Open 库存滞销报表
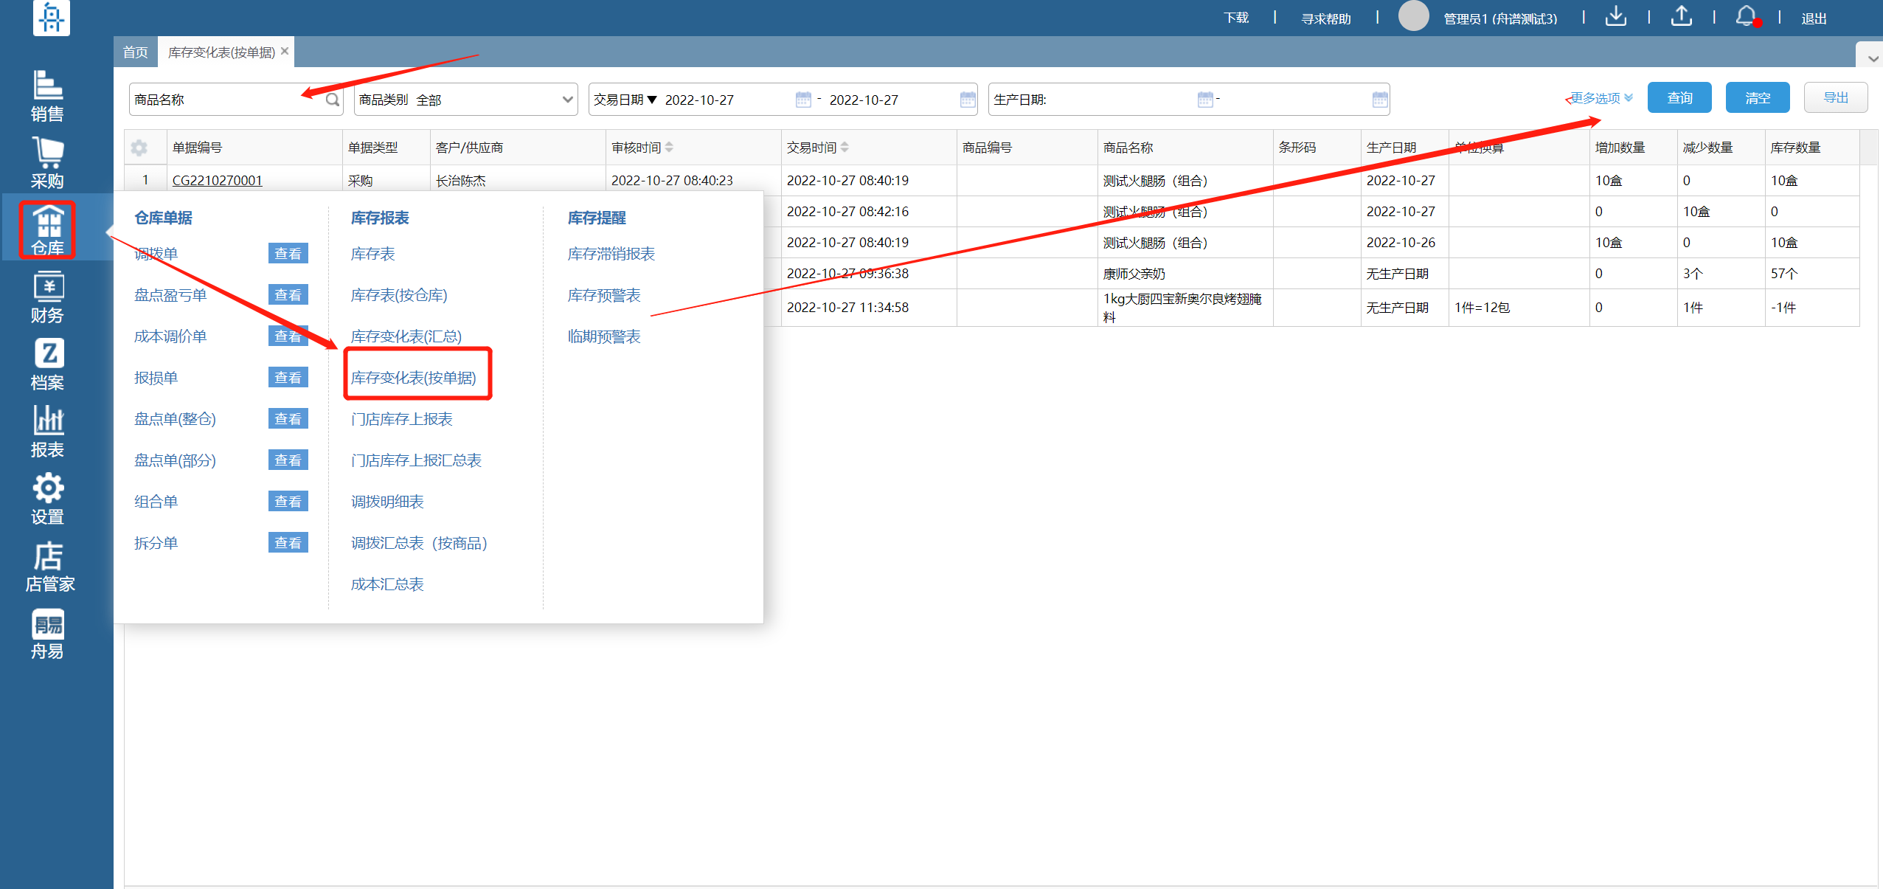Screen dimensions: 1883x889 point(611,254)
